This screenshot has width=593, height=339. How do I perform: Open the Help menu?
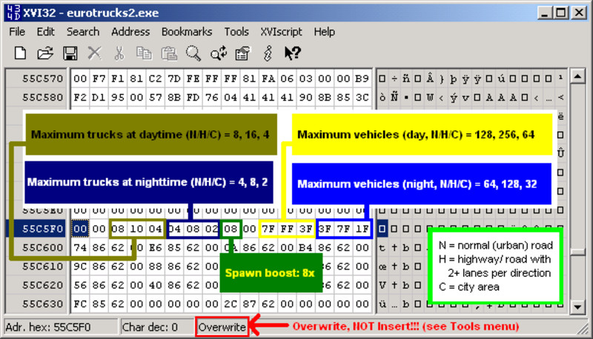(324, 32)
